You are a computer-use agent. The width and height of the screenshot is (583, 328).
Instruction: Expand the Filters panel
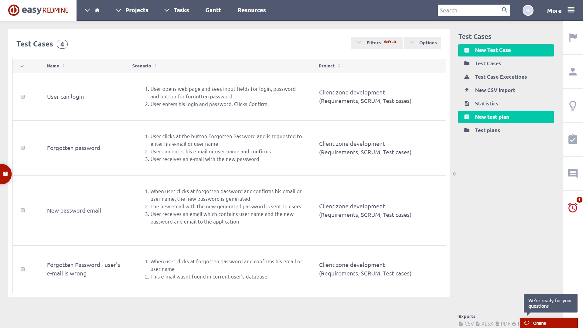point(377,43)
